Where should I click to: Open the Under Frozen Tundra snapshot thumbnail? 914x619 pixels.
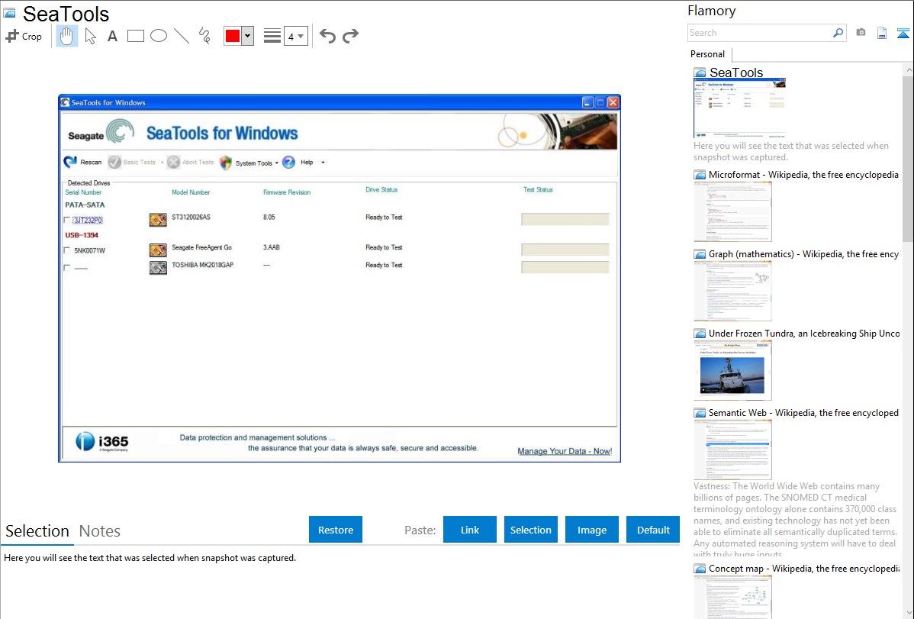pos(732,370)
